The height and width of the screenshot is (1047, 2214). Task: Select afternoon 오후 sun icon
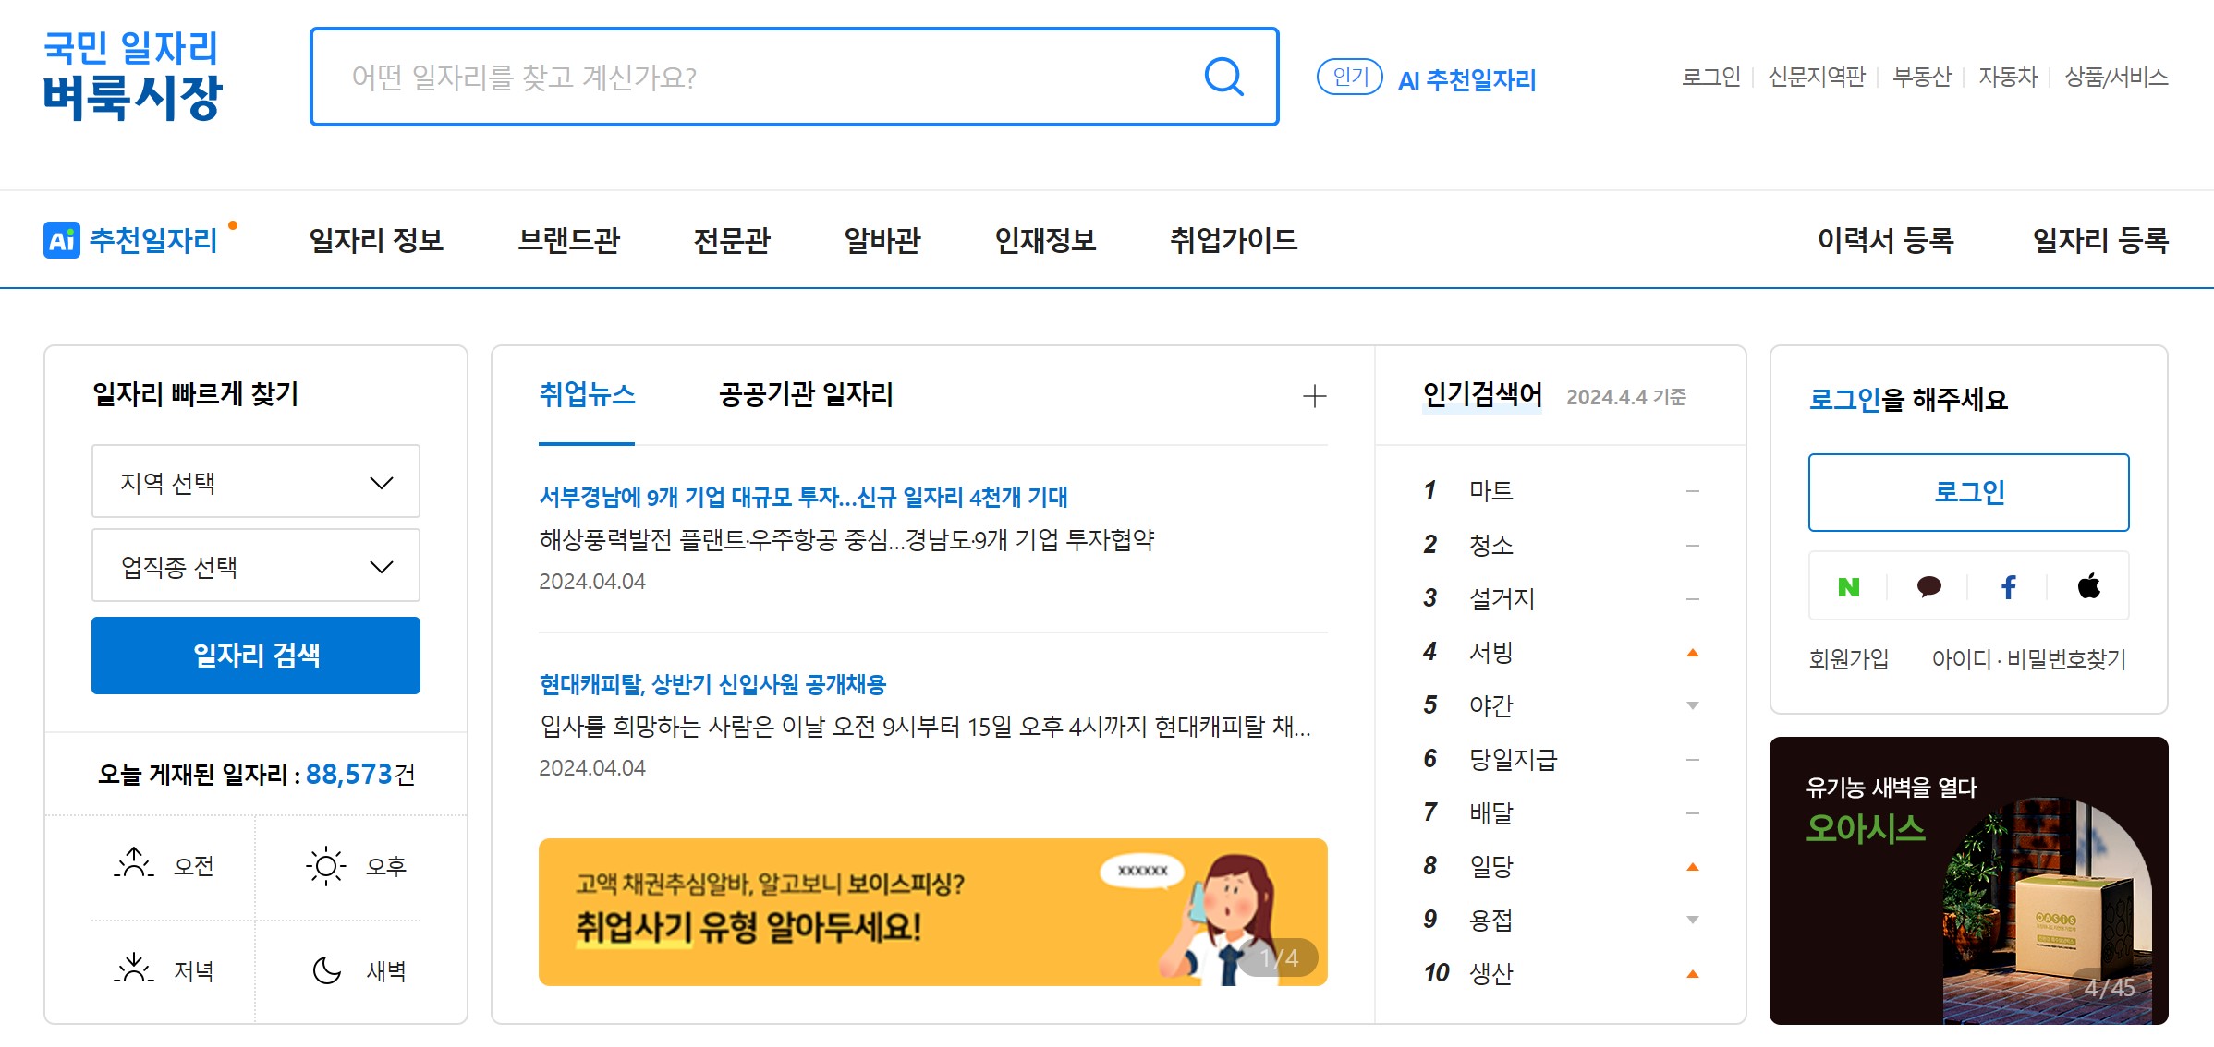pyautogui.click(x=325, y=866)
